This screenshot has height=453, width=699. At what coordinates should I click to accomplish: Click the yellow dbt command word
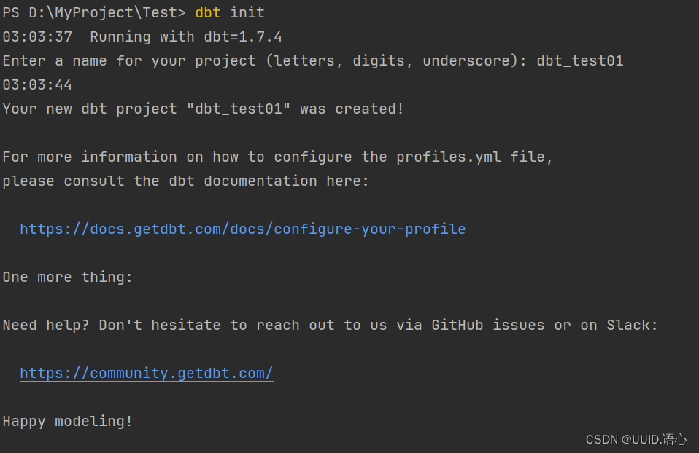(x=208, y=12)
